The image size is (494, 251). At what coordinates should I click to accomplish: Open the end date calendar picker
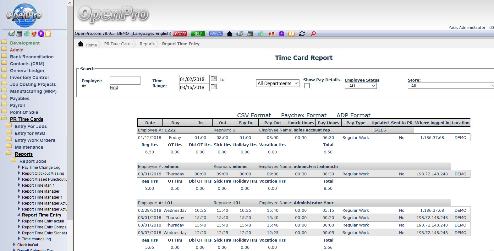[214, 87]
